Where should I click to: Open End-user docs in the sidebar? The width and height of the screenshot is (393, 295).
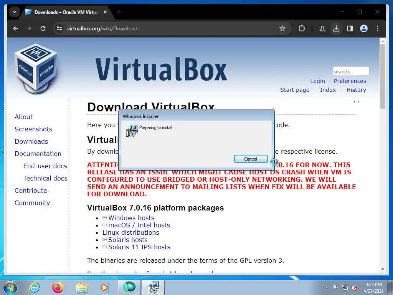[x=45, y=166]
